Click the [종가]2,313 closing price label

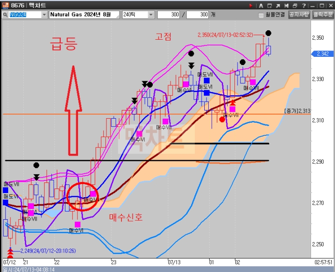[x=297, y=111]
